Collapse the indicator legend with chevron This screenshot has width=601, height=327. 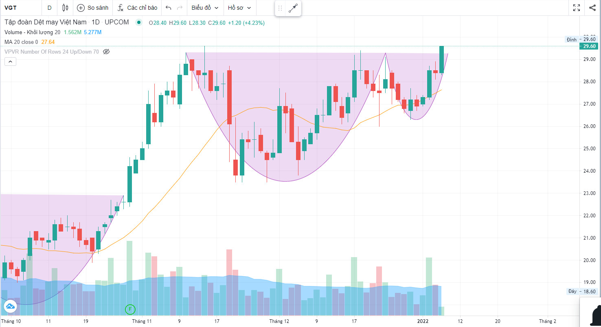pos(10,62)
